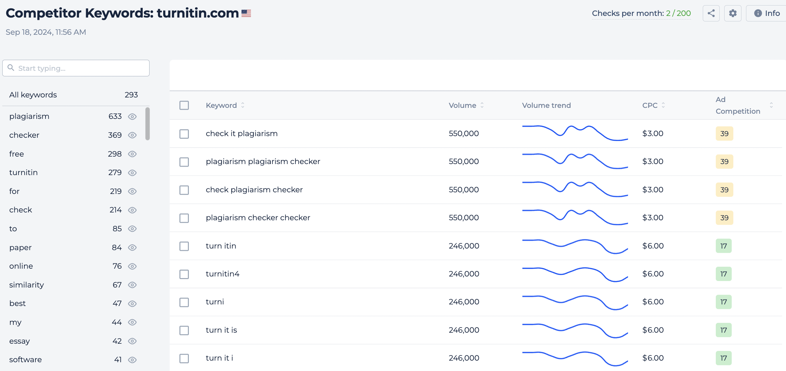The width and height of the screenshot is (786, 371).
Task: Check the 'turn it i' row checkbox
Action: click(x=184, y=358)
